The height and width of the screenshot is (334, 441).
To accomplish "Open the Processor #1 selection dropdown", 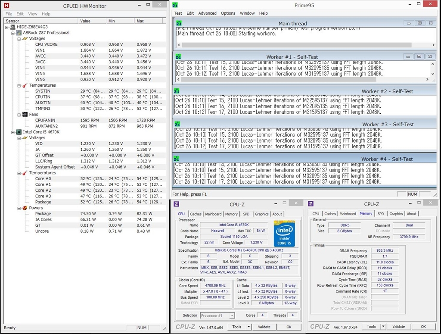I will [232, 315].
